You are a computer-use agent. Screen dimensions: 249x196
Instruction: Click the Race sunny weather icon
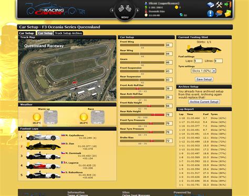84,117
